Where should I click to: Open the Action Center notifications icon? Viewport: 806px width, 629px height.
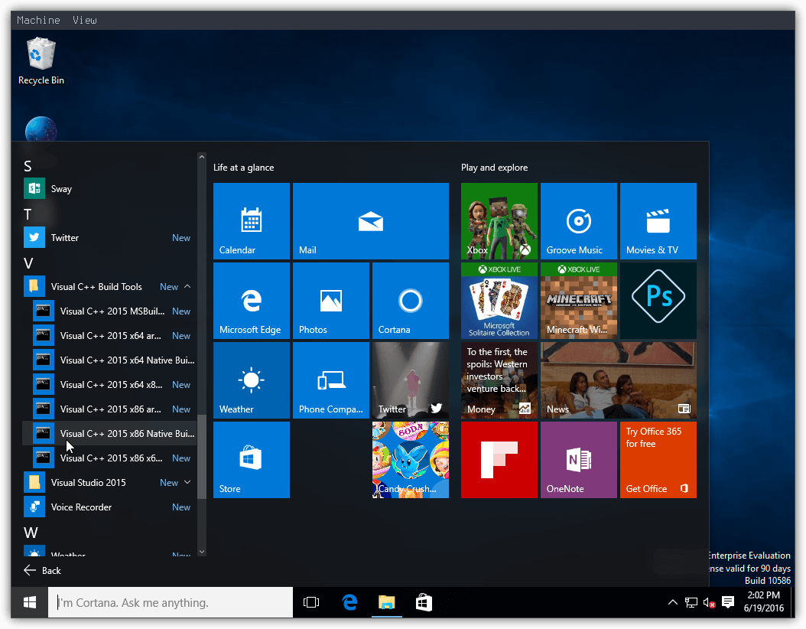(x=728, y=602)
